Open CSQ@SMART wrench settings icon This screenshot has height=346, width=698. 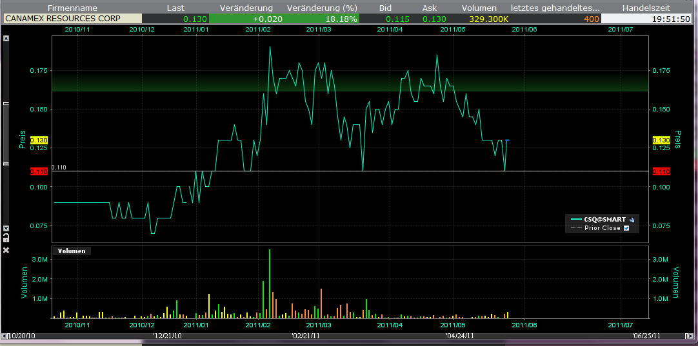coord(632,219)
